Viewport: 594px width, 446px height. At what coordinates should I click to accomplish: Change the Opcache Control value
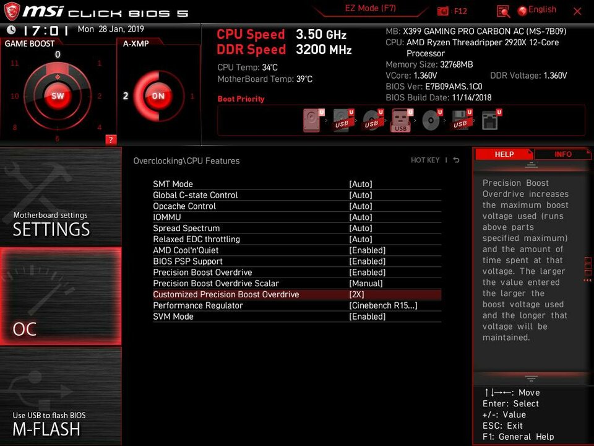pos(361,206)
